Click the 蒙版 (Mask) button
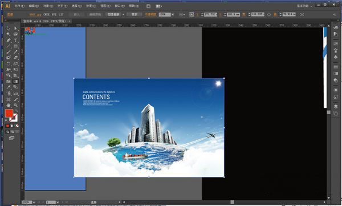The image size is (342, 206). (135, 14)
